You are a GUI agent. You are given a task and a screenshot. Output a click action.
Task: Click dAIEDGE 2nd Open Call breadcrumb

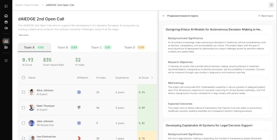pyautogui.click(x=60, y=5)
